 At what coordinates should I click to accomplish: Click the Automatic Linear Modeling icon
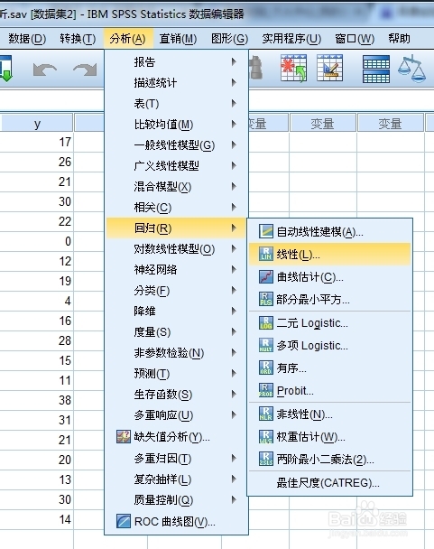(x=266, y=231)
